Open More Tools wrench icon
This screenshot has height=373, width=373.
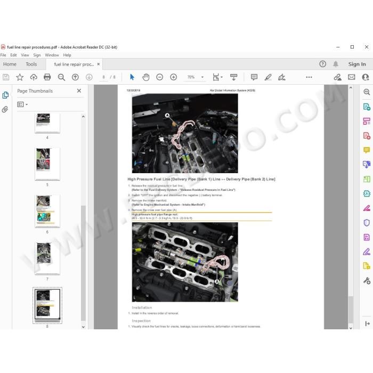[367, 281]
